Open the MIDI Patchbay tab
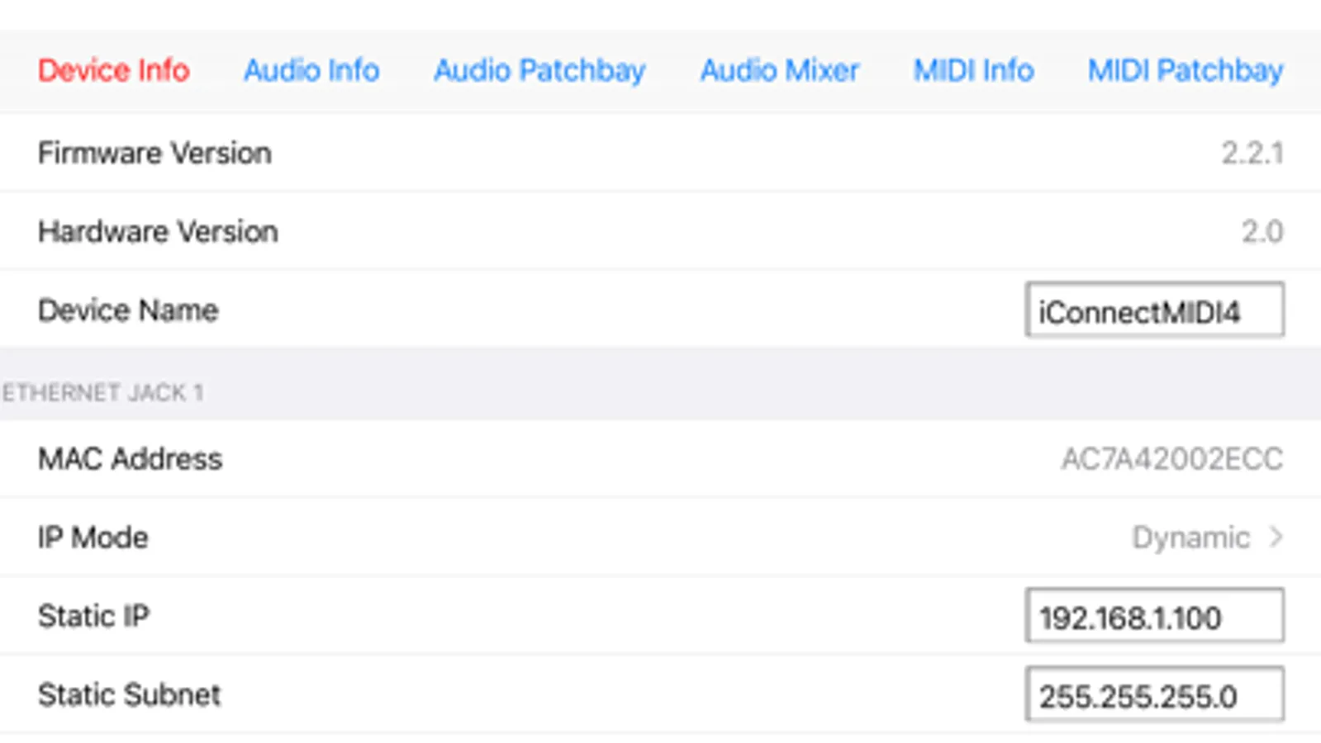This screenshot has width=1321, height=743. [x=1186, y=71]
